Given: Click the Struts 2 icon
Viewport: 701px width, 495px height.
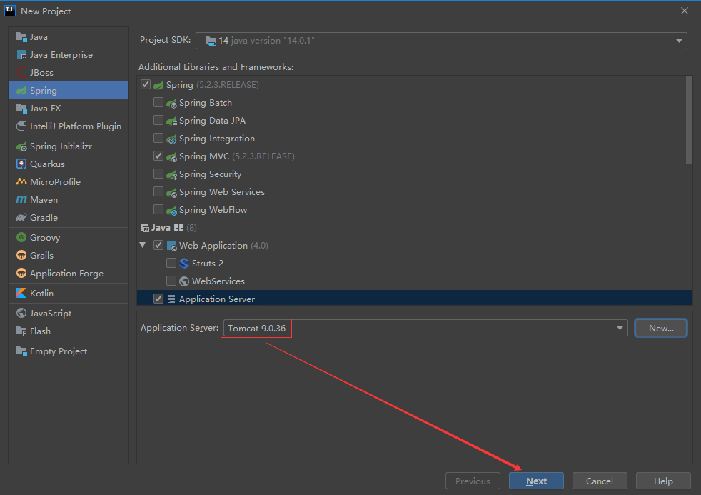Looking at the screenshot, I should point(183,264).
